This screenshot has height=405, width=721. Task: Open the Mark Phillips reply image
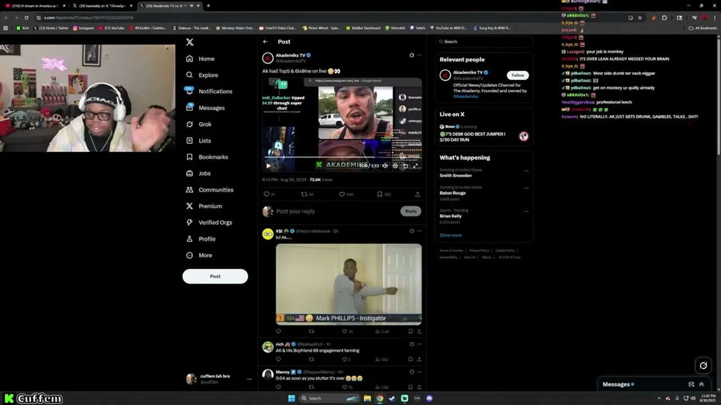click(349, 284)
